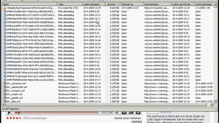Click size value 2.370 kB of bkv_wolverine

[114, 83]
